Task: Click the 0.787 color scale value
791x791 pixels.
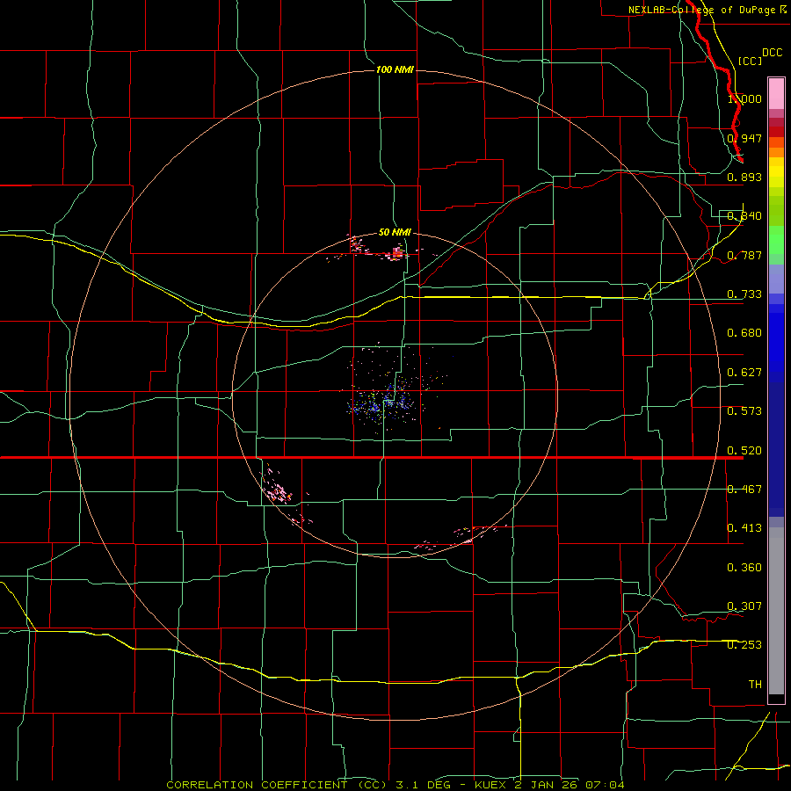Action: [x=744, y=255]
